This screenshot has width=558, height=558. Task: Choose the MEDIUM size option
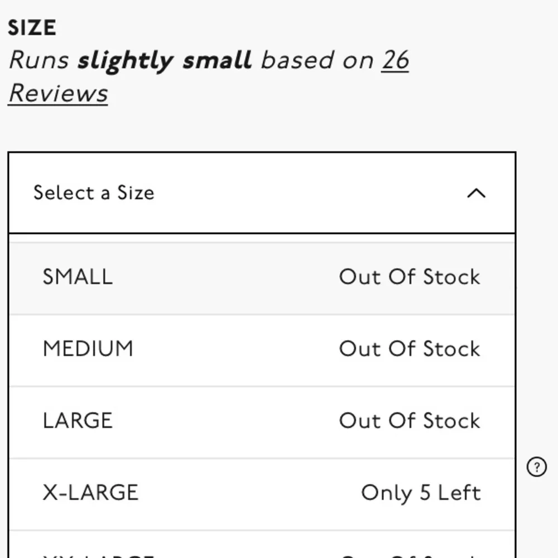tap(88, 349)
